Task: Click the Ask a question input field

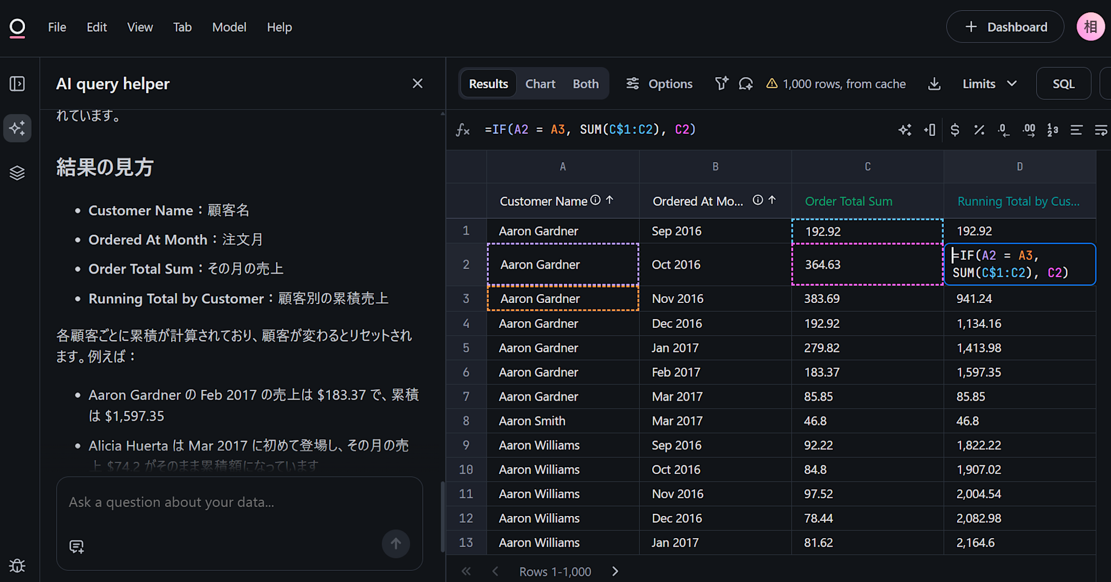Action: [239, 503]
